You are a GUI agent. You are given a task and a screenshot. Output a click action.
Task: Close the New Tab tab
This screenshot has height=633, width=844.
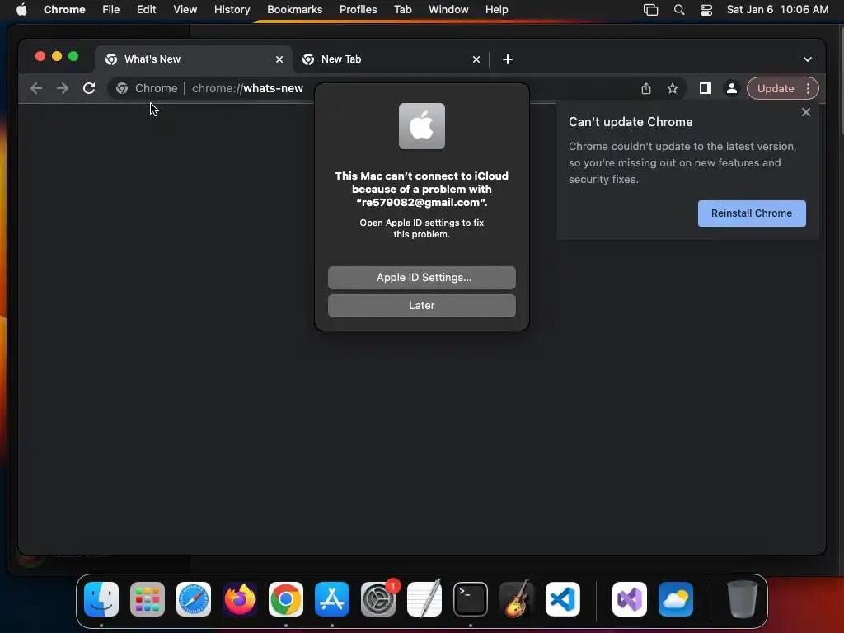(476, 59)
